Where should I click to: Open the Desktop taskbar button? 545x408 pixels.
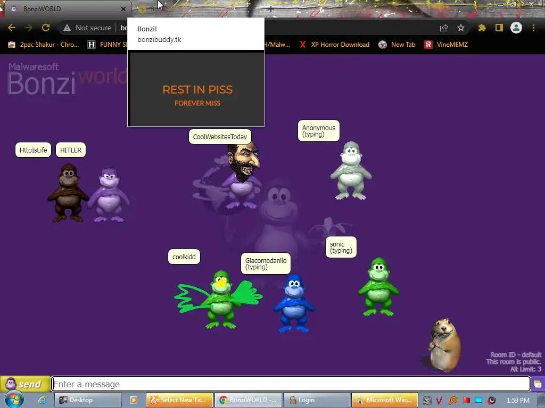pos(88,400)
